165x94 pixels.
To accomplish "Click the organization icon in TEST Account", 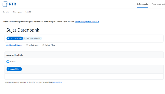I will pos(9,38).
